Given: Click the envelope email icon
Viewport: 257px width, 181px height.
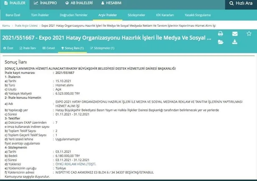Looking at the screenshot, I should point(235,34).
